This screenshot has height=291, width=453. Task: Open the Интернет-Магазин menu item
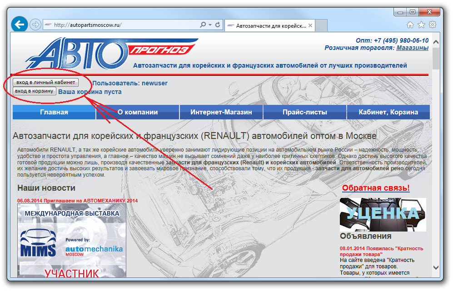point(221,112)
